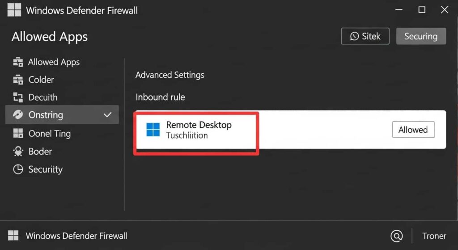Click the Sitek button

pos(365,36)
